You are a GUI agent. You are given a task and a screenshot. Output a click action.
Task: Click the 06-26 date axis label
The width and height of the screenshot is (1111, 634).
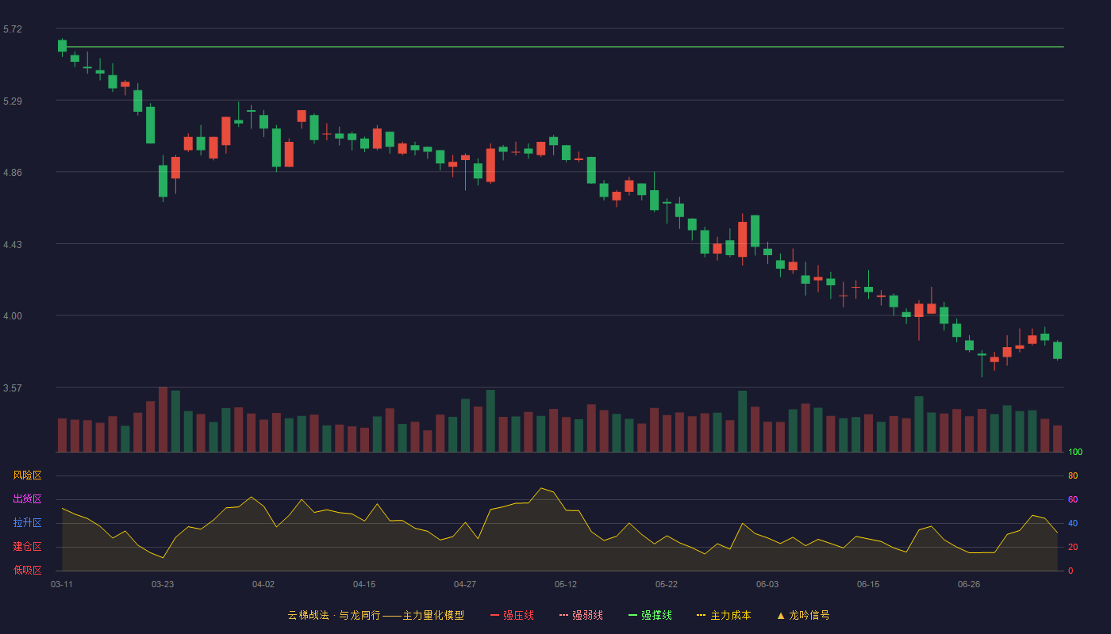coord(969,584)
